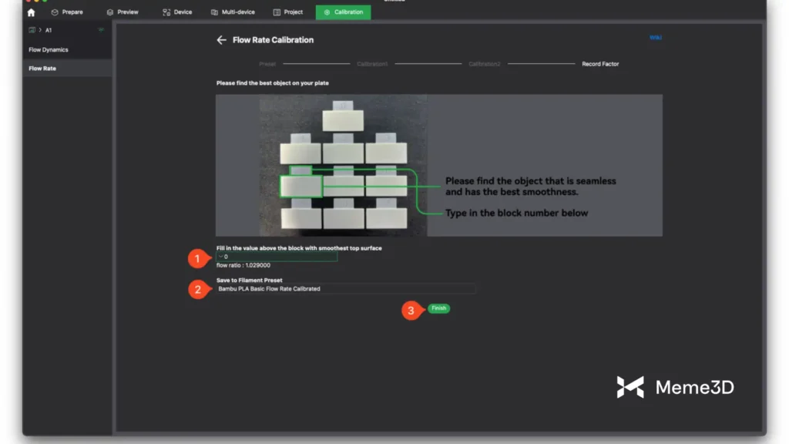Click the Home icon in top bar
789x444 pixels.
click(x=31, y=12)
